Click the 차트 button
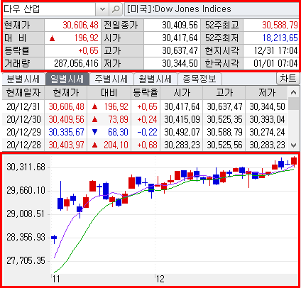This screenshot has width=301, height=288. 288,79
